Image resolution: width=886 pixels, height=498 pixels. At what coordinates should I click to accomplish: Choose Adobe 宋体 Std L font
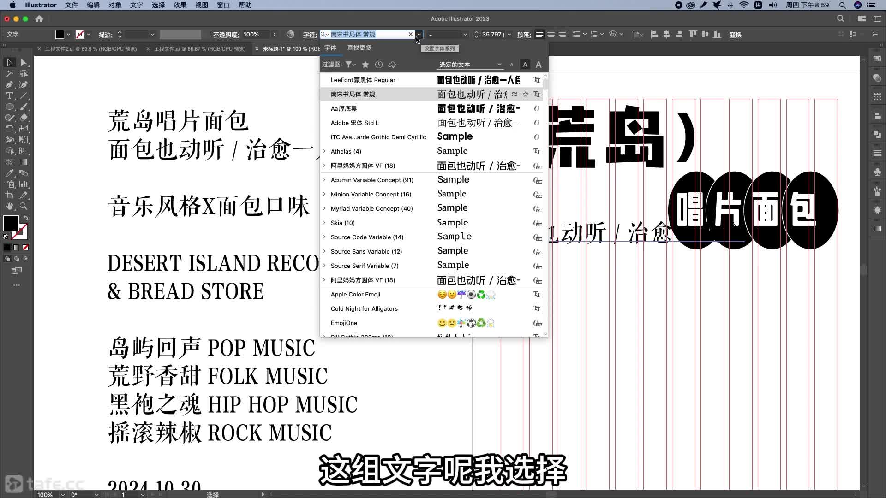click(x=431, y=123)
